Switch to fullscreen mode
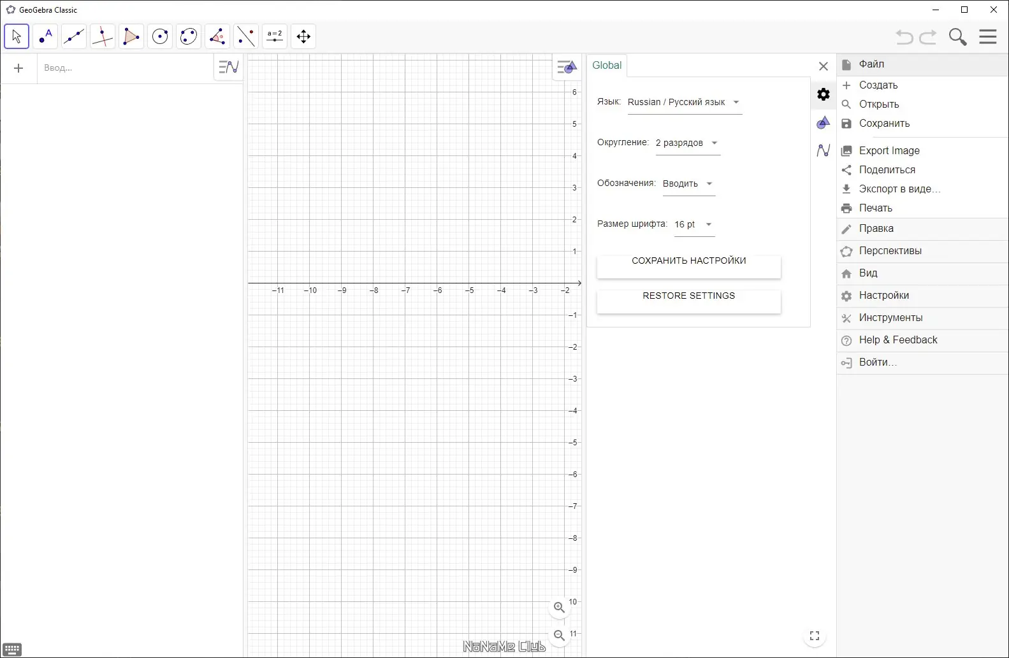The width and height of the screenshot is (1009, 658). 815,636
